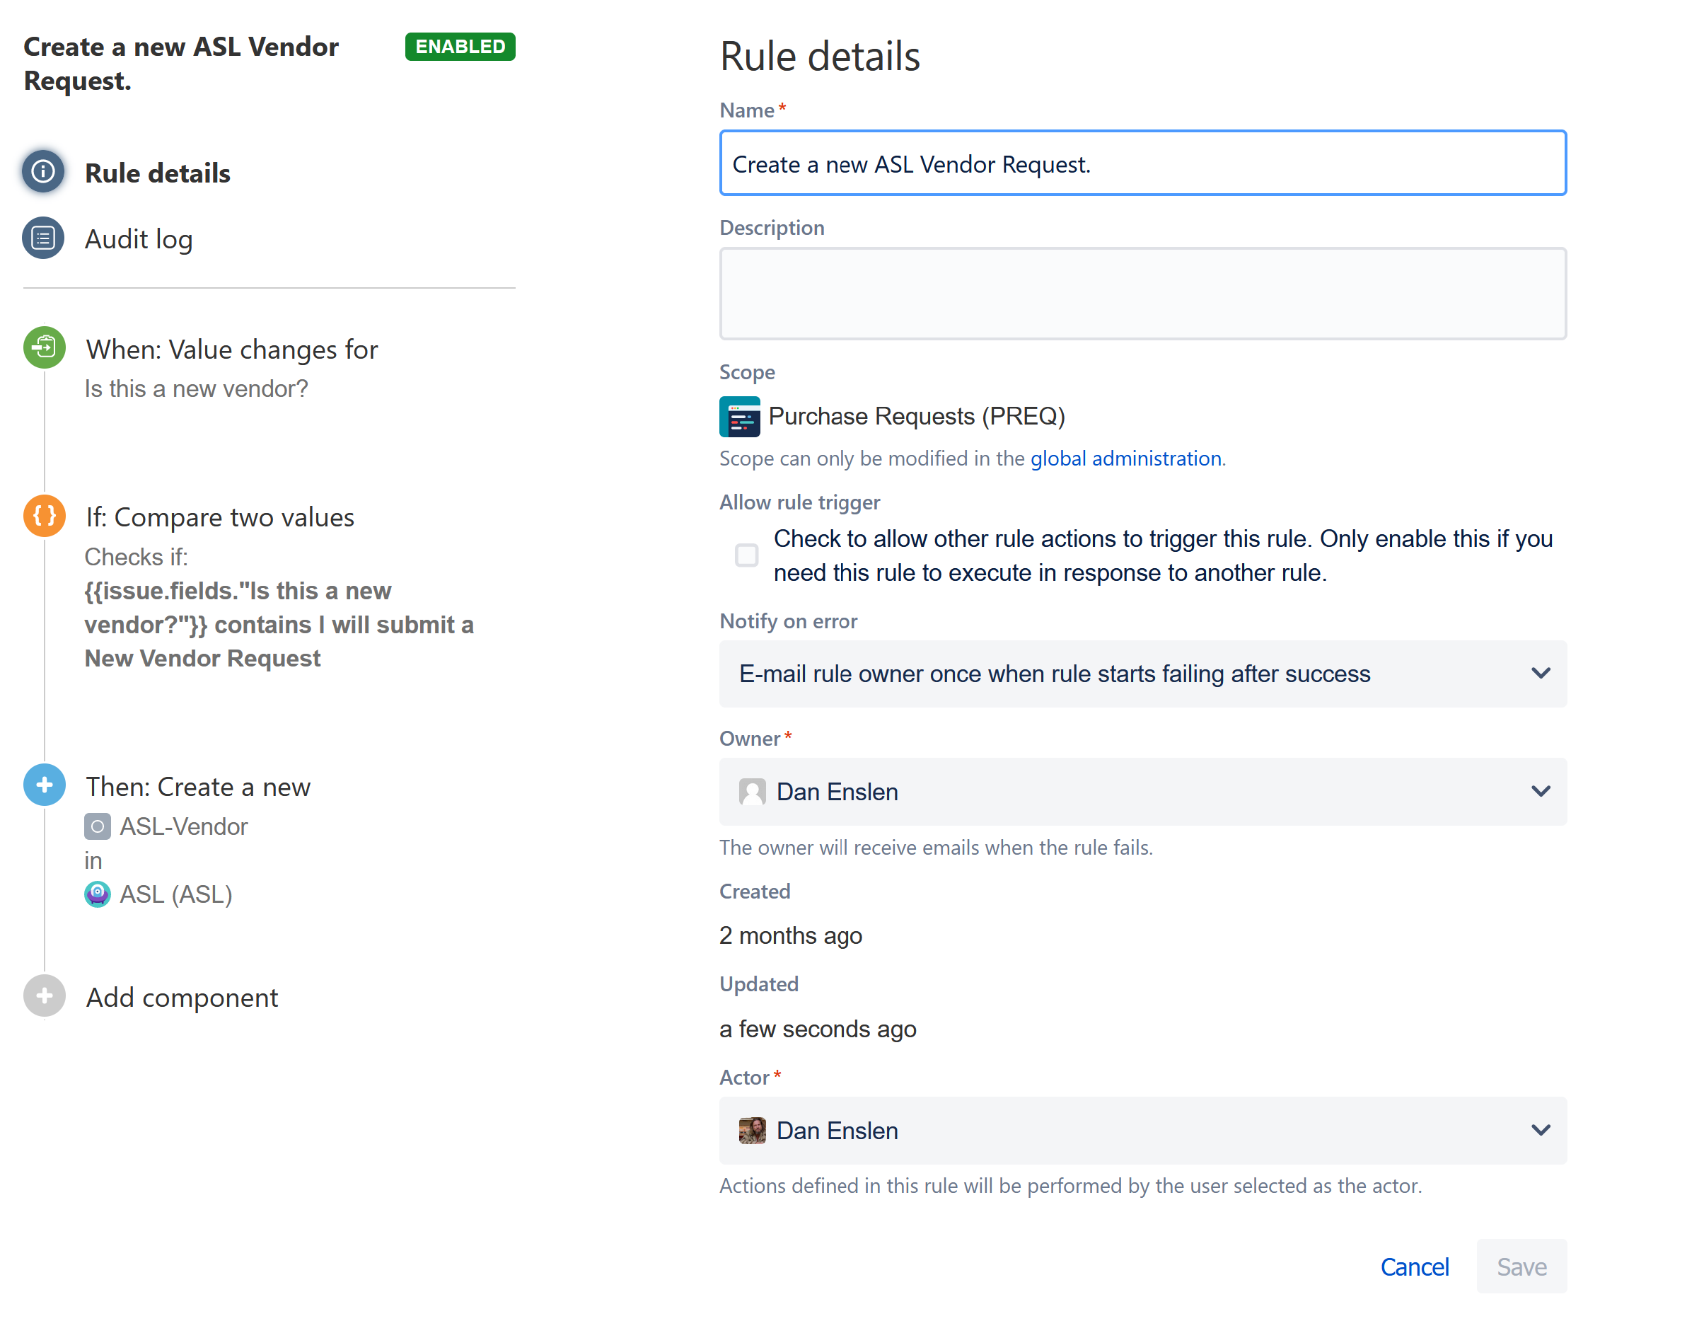1687x1333 pixels.
Task: Click into the rule Name field
Action: 1142,163
